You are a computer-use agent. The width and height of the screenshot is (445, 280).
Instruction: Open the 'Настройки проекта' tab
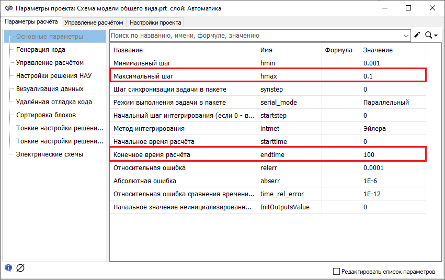coord(155,23)
